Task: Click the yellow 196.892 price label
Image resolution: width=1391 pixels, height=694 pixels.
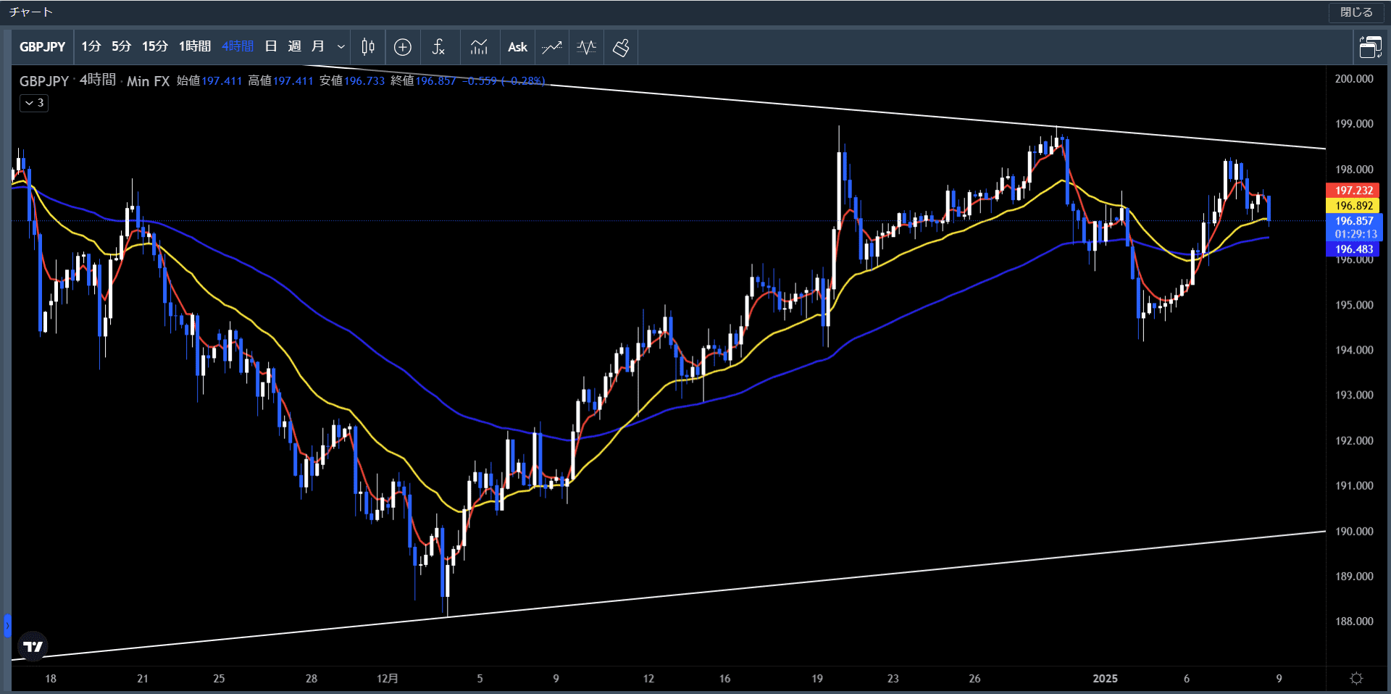Action: (x=1353, y=206)
